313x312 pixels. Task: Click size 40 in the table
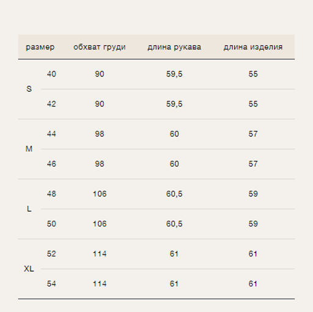tap(51, 74)
